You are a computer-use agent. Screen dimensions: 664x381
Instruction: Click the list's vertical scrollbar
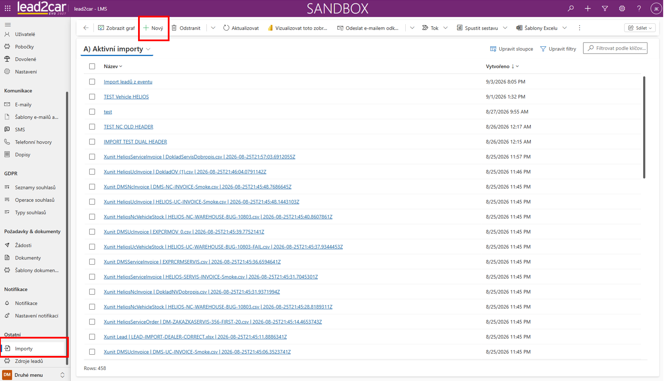(x=644, y=127)
